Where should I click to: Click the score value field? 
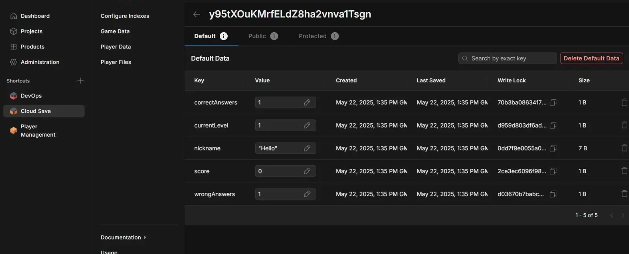pos(285,171)
